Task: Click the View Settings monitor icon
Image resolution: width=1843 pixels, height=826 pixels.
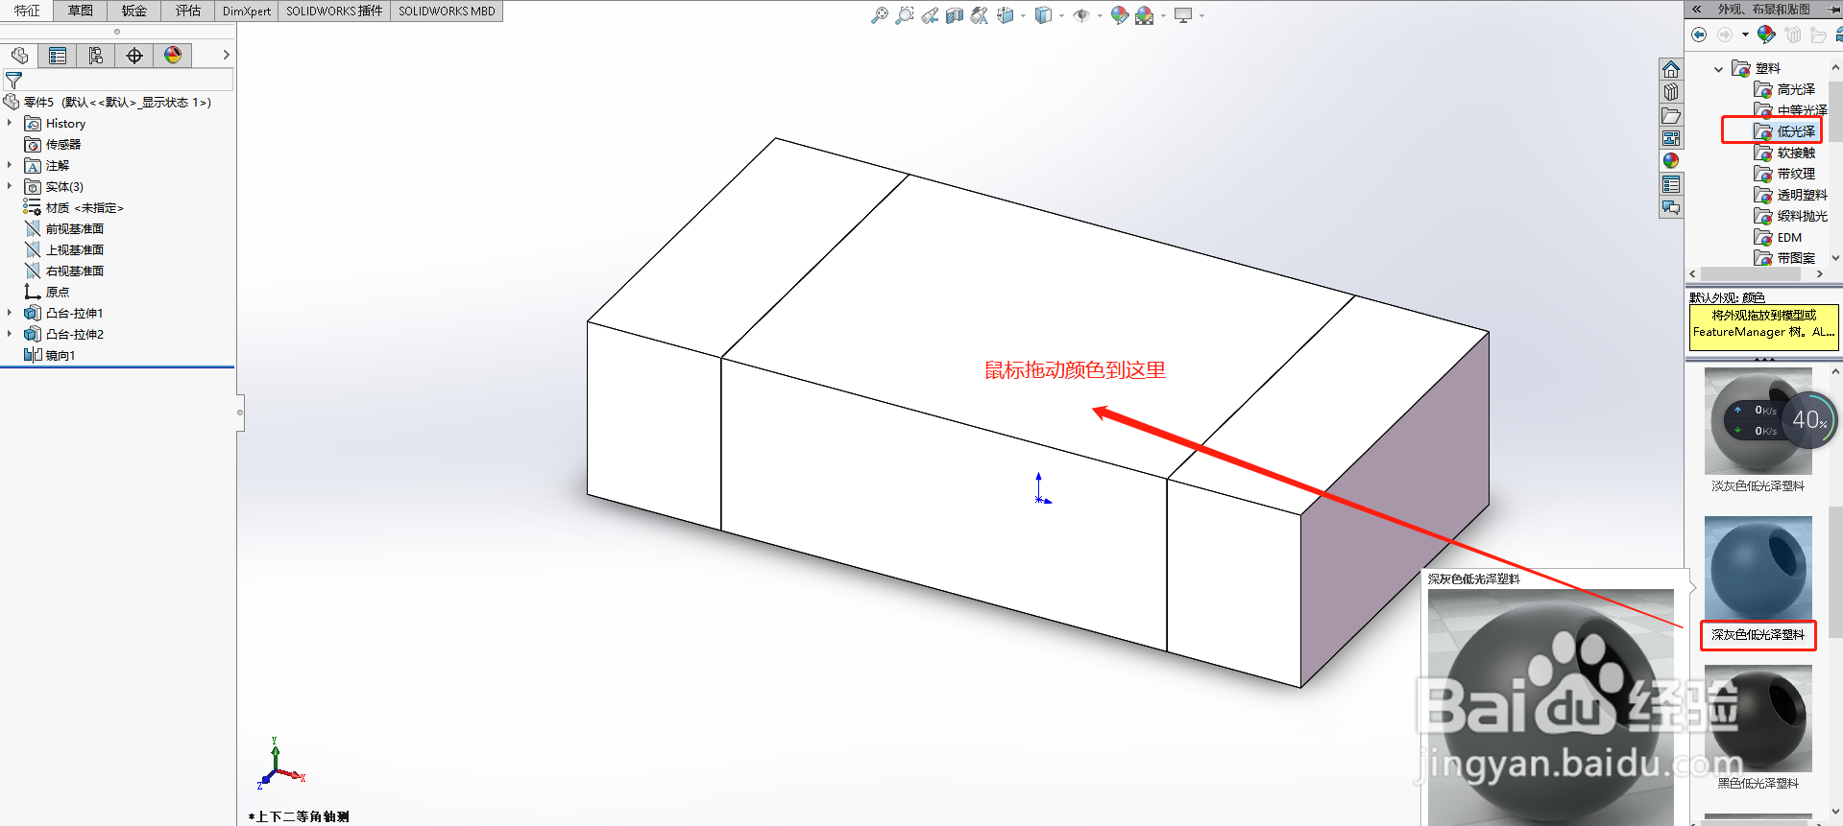Action: (1183, 15)
